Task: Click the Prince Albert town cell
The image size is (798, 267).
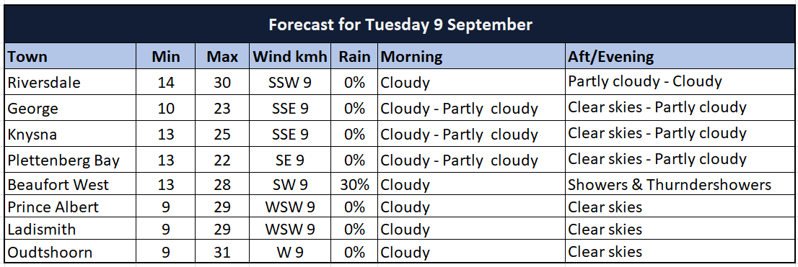Action: [x=70, y=207]
